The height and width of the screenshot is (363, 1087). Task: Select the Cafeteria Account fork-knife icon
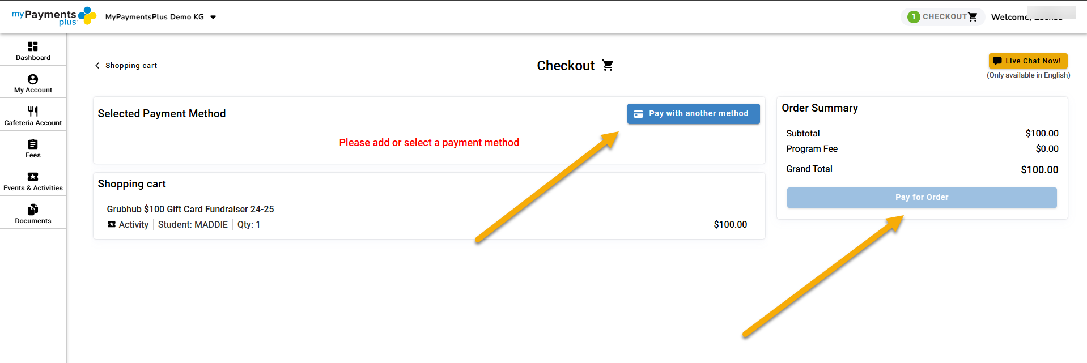[33, 112]
